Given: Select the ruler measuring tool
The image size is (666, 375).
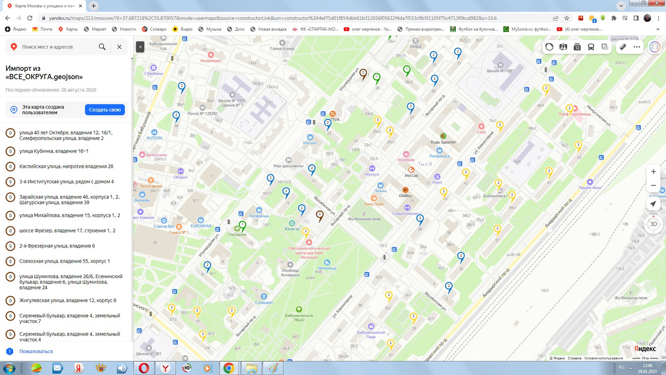Looking at the screenshot, I should (623, 47).
